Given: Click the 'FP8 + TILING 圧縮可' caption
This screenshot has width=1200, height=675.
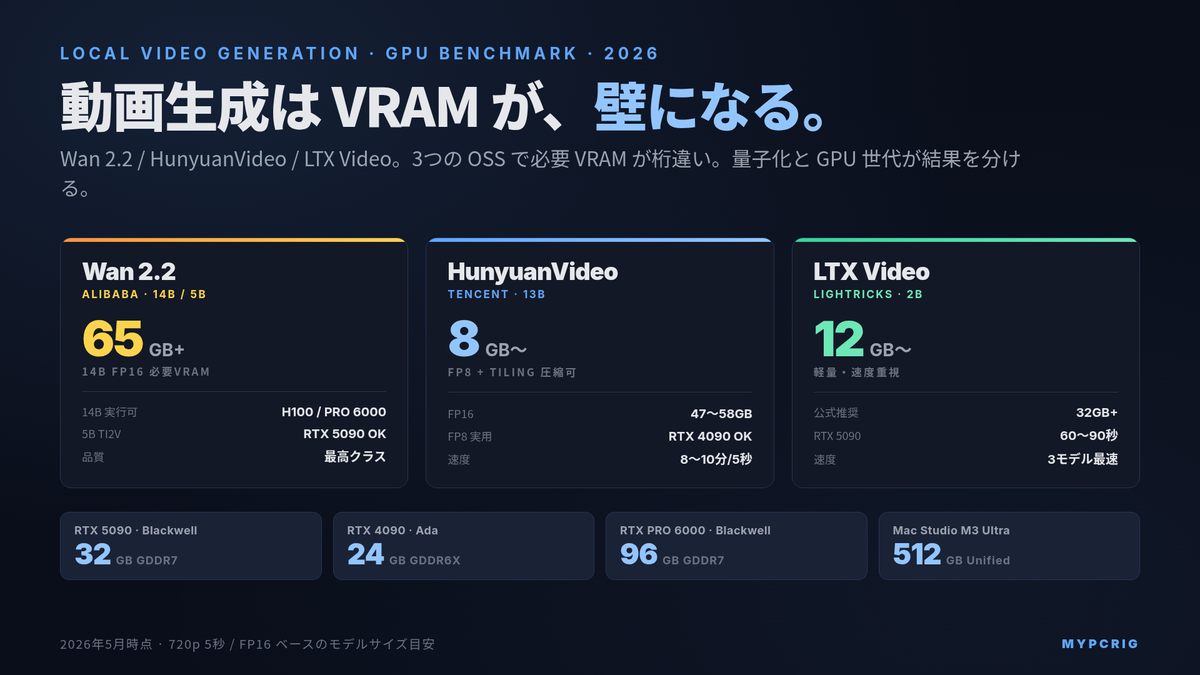Looking at the screenshot, I should click(512, 372).
